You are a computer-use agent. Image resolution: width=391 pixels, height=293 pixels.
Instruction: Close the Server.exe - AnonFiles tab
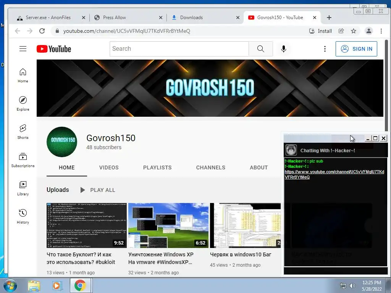pyautogui.click(x=84, y=18)
